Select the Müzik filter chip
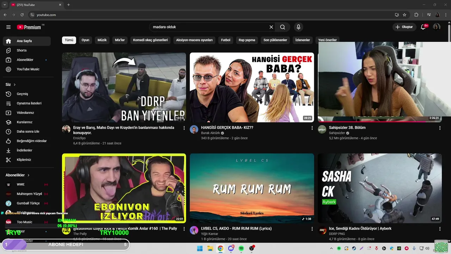Image resolution: width=451 pixels, height=254 pixels. tap(102, 40)
